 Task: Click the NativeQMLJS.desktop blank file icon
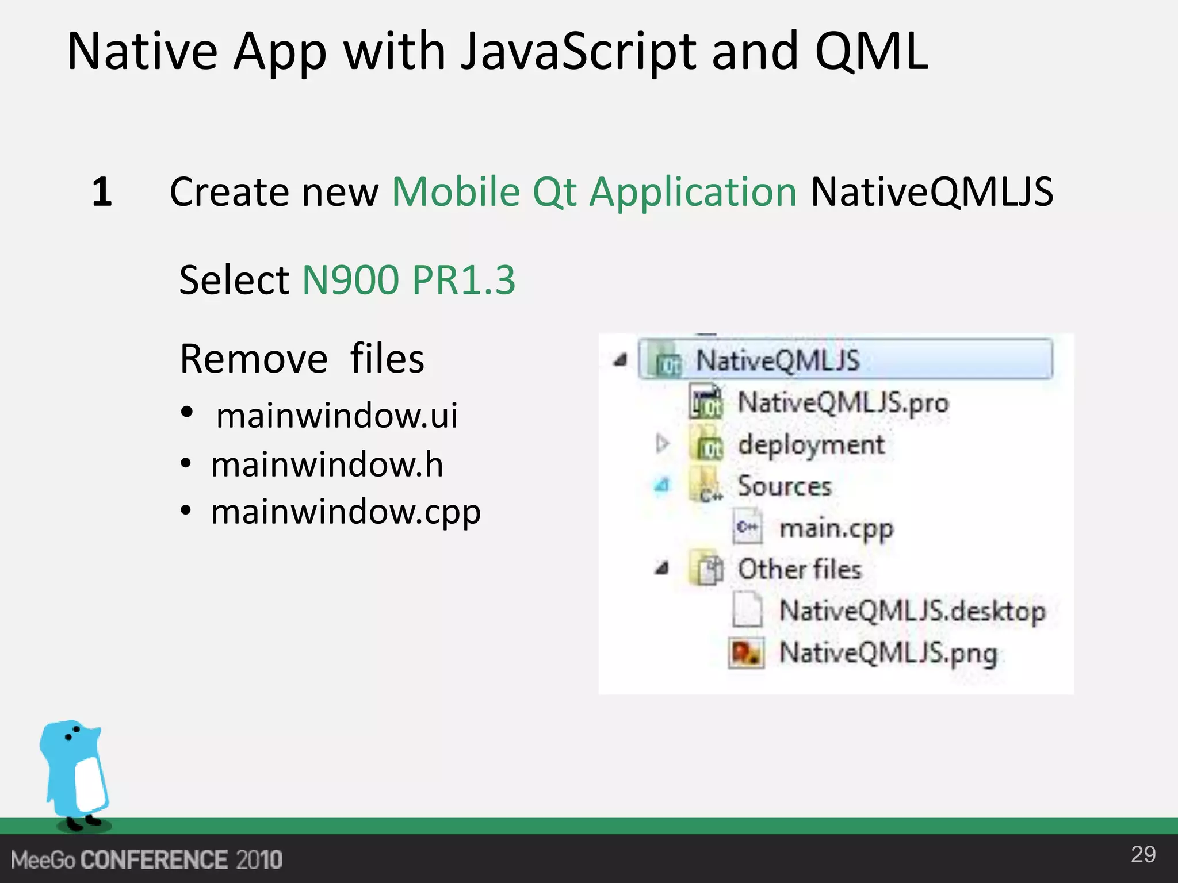click(x=747, y=611)
